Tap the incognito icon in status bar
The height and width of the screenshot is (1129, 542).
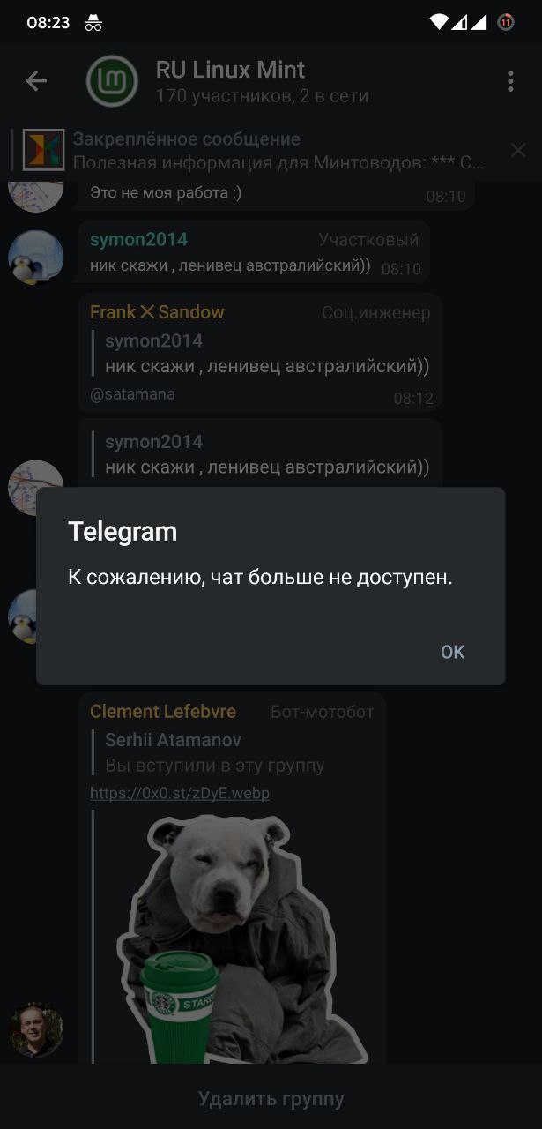(93, 23)
